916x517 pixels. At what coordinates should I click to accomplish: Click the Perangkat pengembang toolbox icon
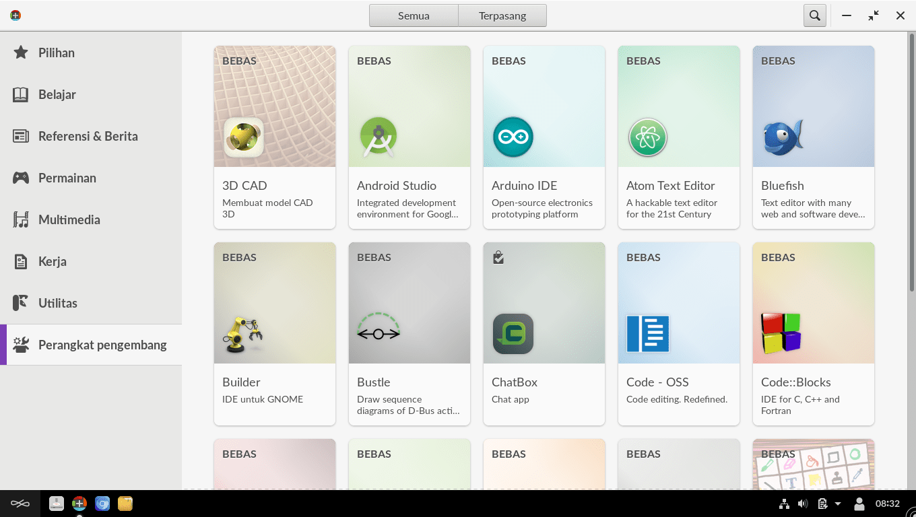coord(21,345)
